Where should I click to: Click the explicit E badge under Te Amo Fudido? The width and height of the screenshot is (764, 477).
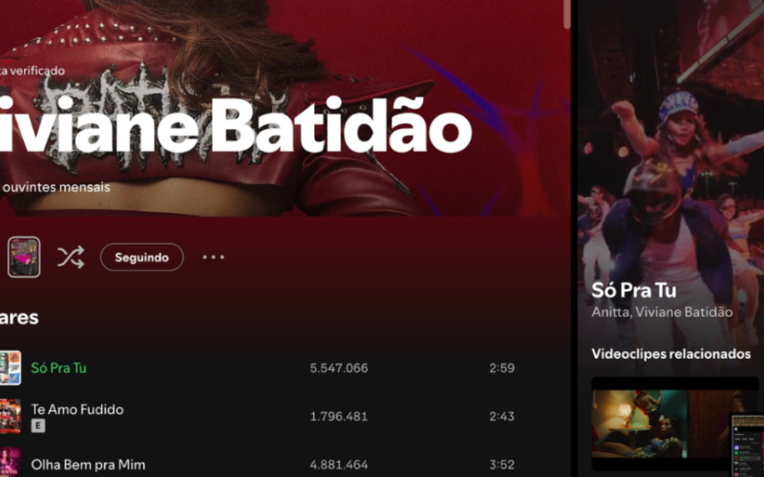tap(38, 425)
